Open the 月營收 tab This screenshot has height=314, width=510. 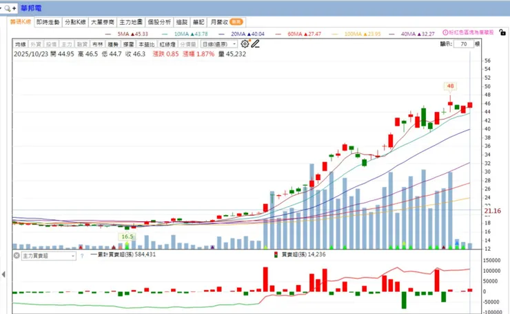(x=226, y=22)
